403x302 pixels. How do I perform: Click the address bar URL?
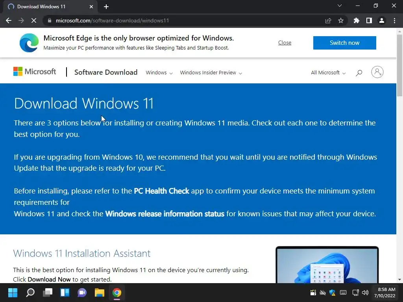click(112, 20)
